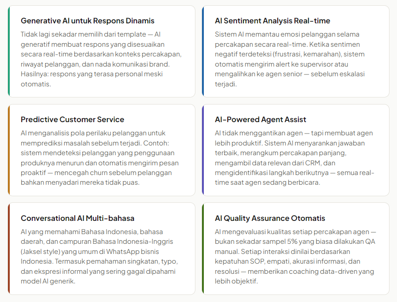Click the paragraph about 5% manual QA sampling
The image size is (397, 302).
(294, 256)
